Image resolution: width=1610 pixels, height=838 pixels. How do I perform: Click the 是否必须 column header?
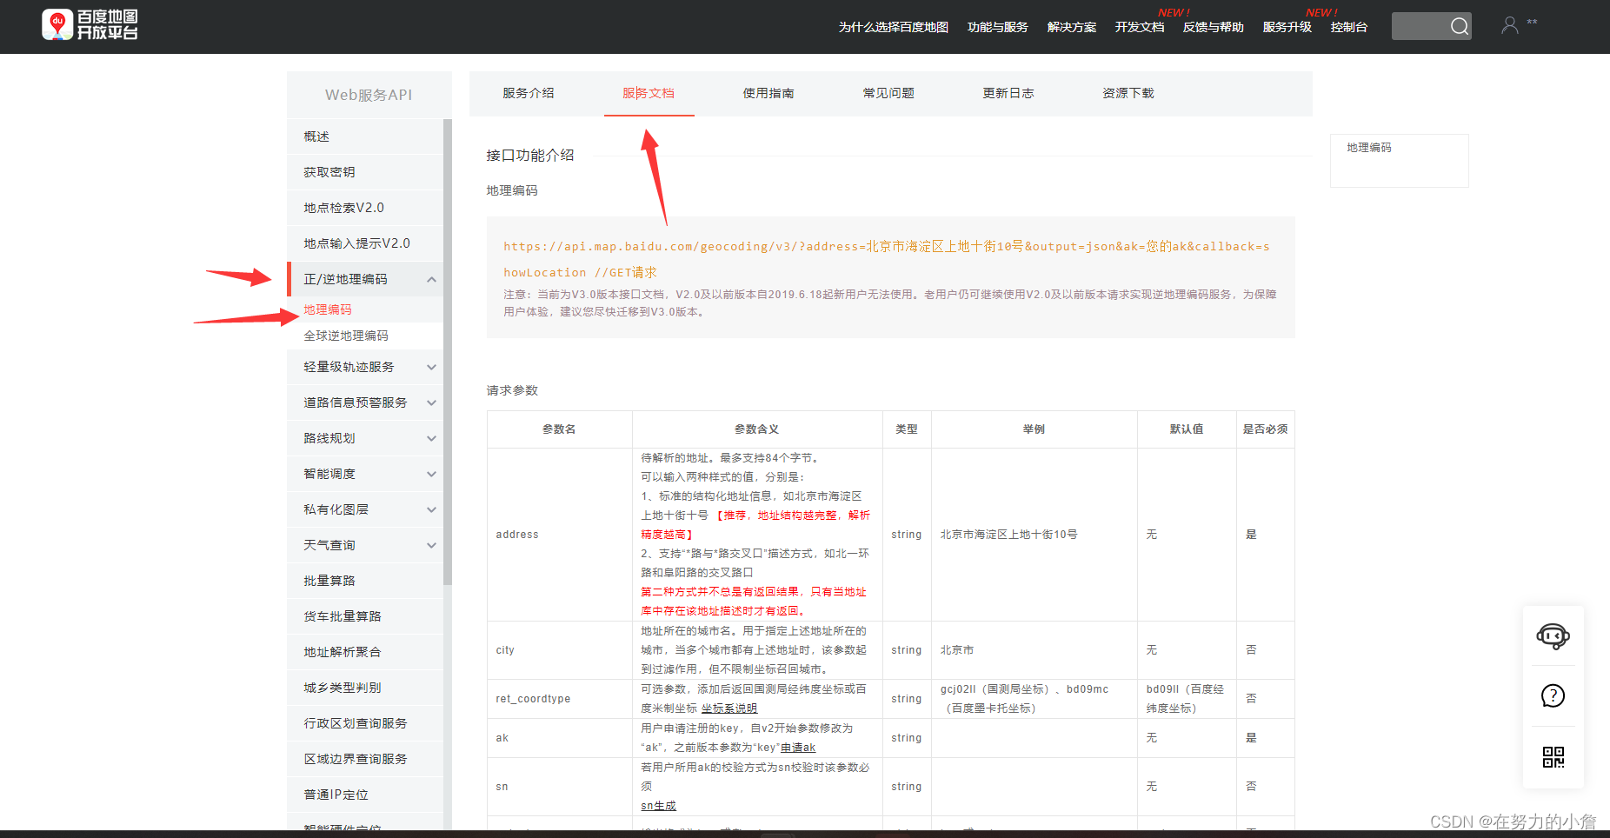[1265, 429]
